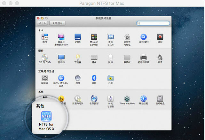Open 邮件、通讯录、日历 preferences

[x=61, y=78]
